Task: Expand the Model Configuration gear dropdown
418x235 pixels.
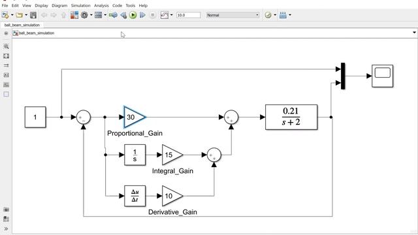Action: pyautogui.click(x=91, y=15)
